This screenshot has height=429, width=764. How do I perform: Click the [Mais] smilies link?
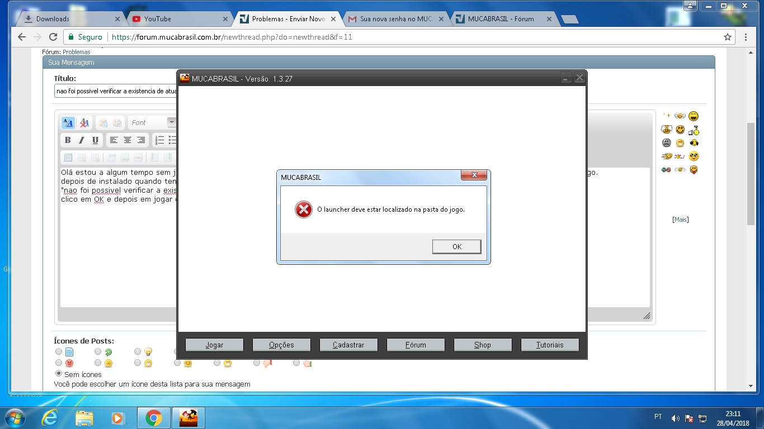[x=680, y=220]
